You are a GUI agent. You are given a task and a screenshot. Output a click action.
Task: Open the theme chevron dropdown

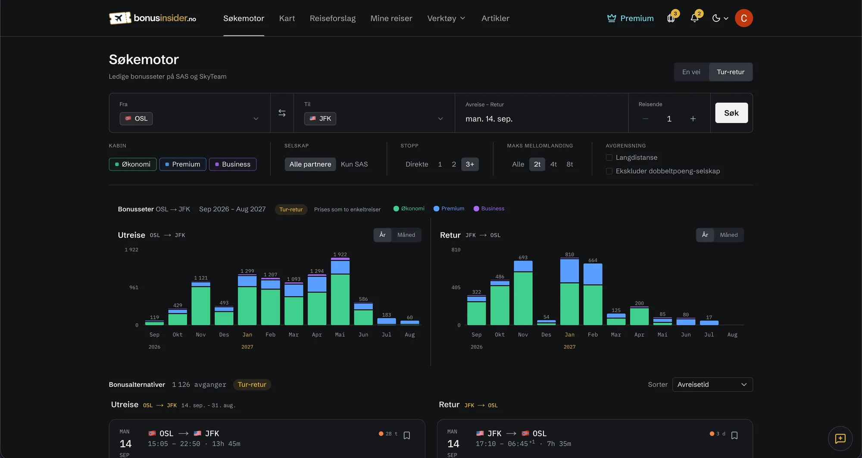[726, 19]
